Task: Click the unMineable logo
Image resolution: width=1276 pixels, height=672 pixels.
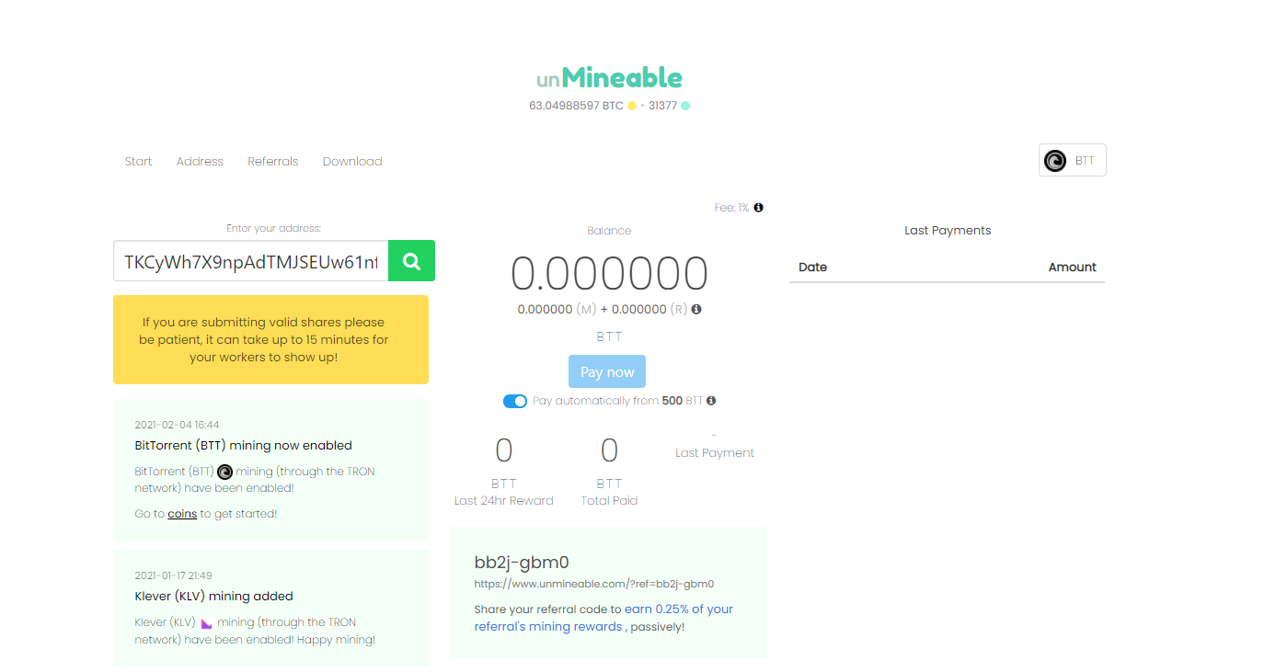Action: click(609, 77)
